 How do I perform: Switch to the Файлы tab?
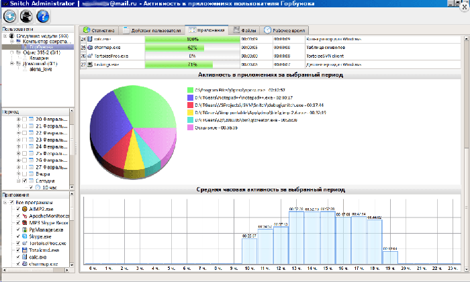(x=244, y=30)
